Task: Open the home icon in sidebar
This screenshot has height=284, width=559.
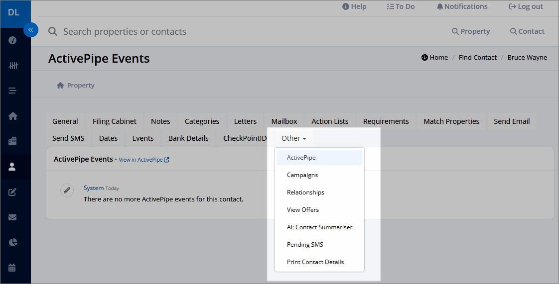Action: (13, 116)
